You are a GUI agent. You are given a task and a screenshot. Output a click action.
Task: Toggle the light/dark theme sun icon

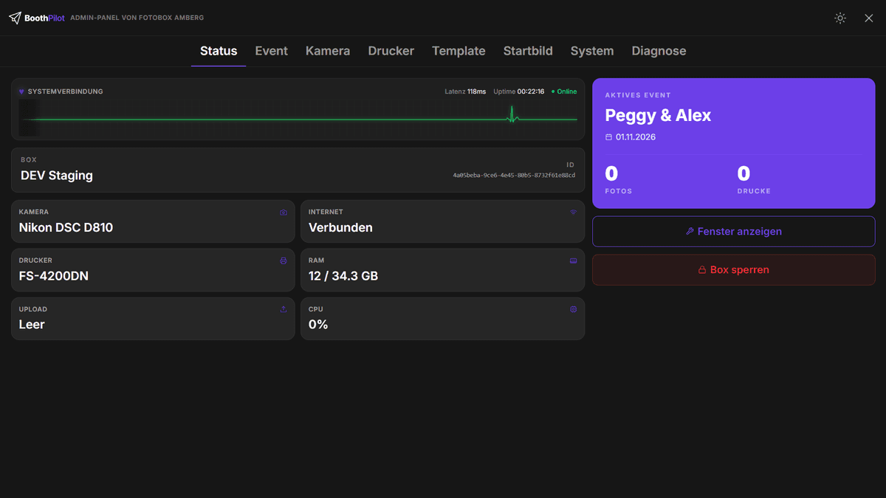pyautogui.click(x=840, y=18)
